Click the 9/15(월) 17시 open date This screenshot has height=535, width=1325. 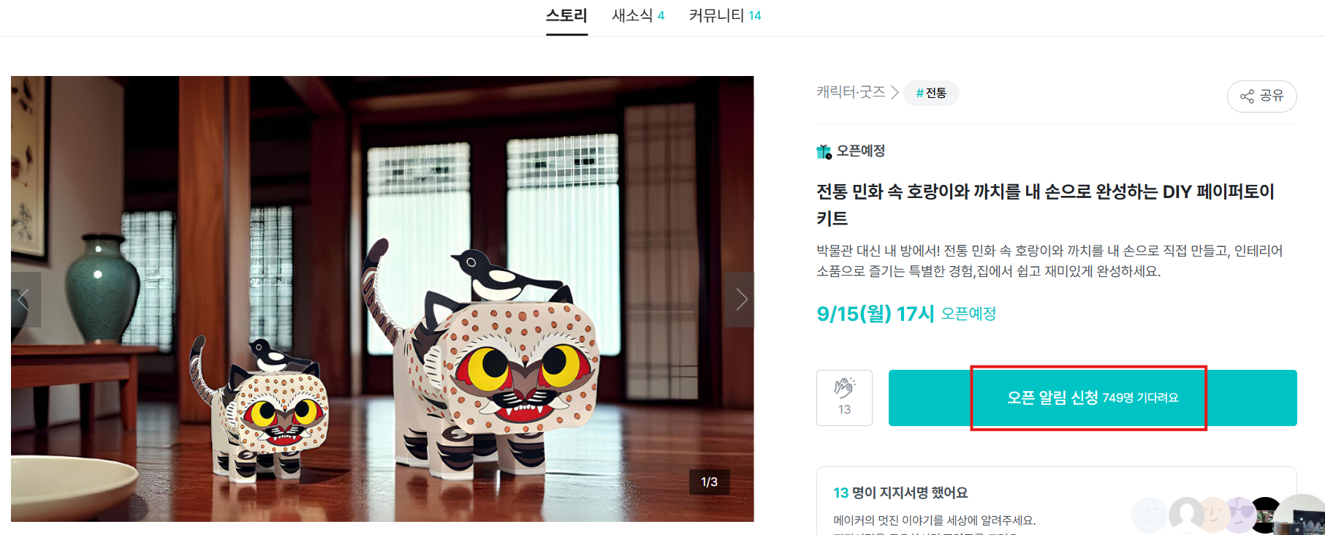(876, 314)
